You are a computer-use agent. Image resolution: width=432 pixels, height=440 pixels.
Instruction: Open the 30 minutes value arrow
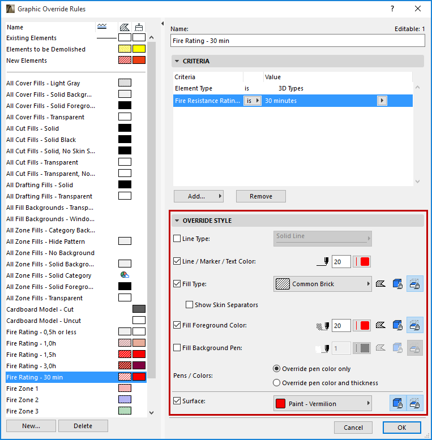[x=382, y=101]
